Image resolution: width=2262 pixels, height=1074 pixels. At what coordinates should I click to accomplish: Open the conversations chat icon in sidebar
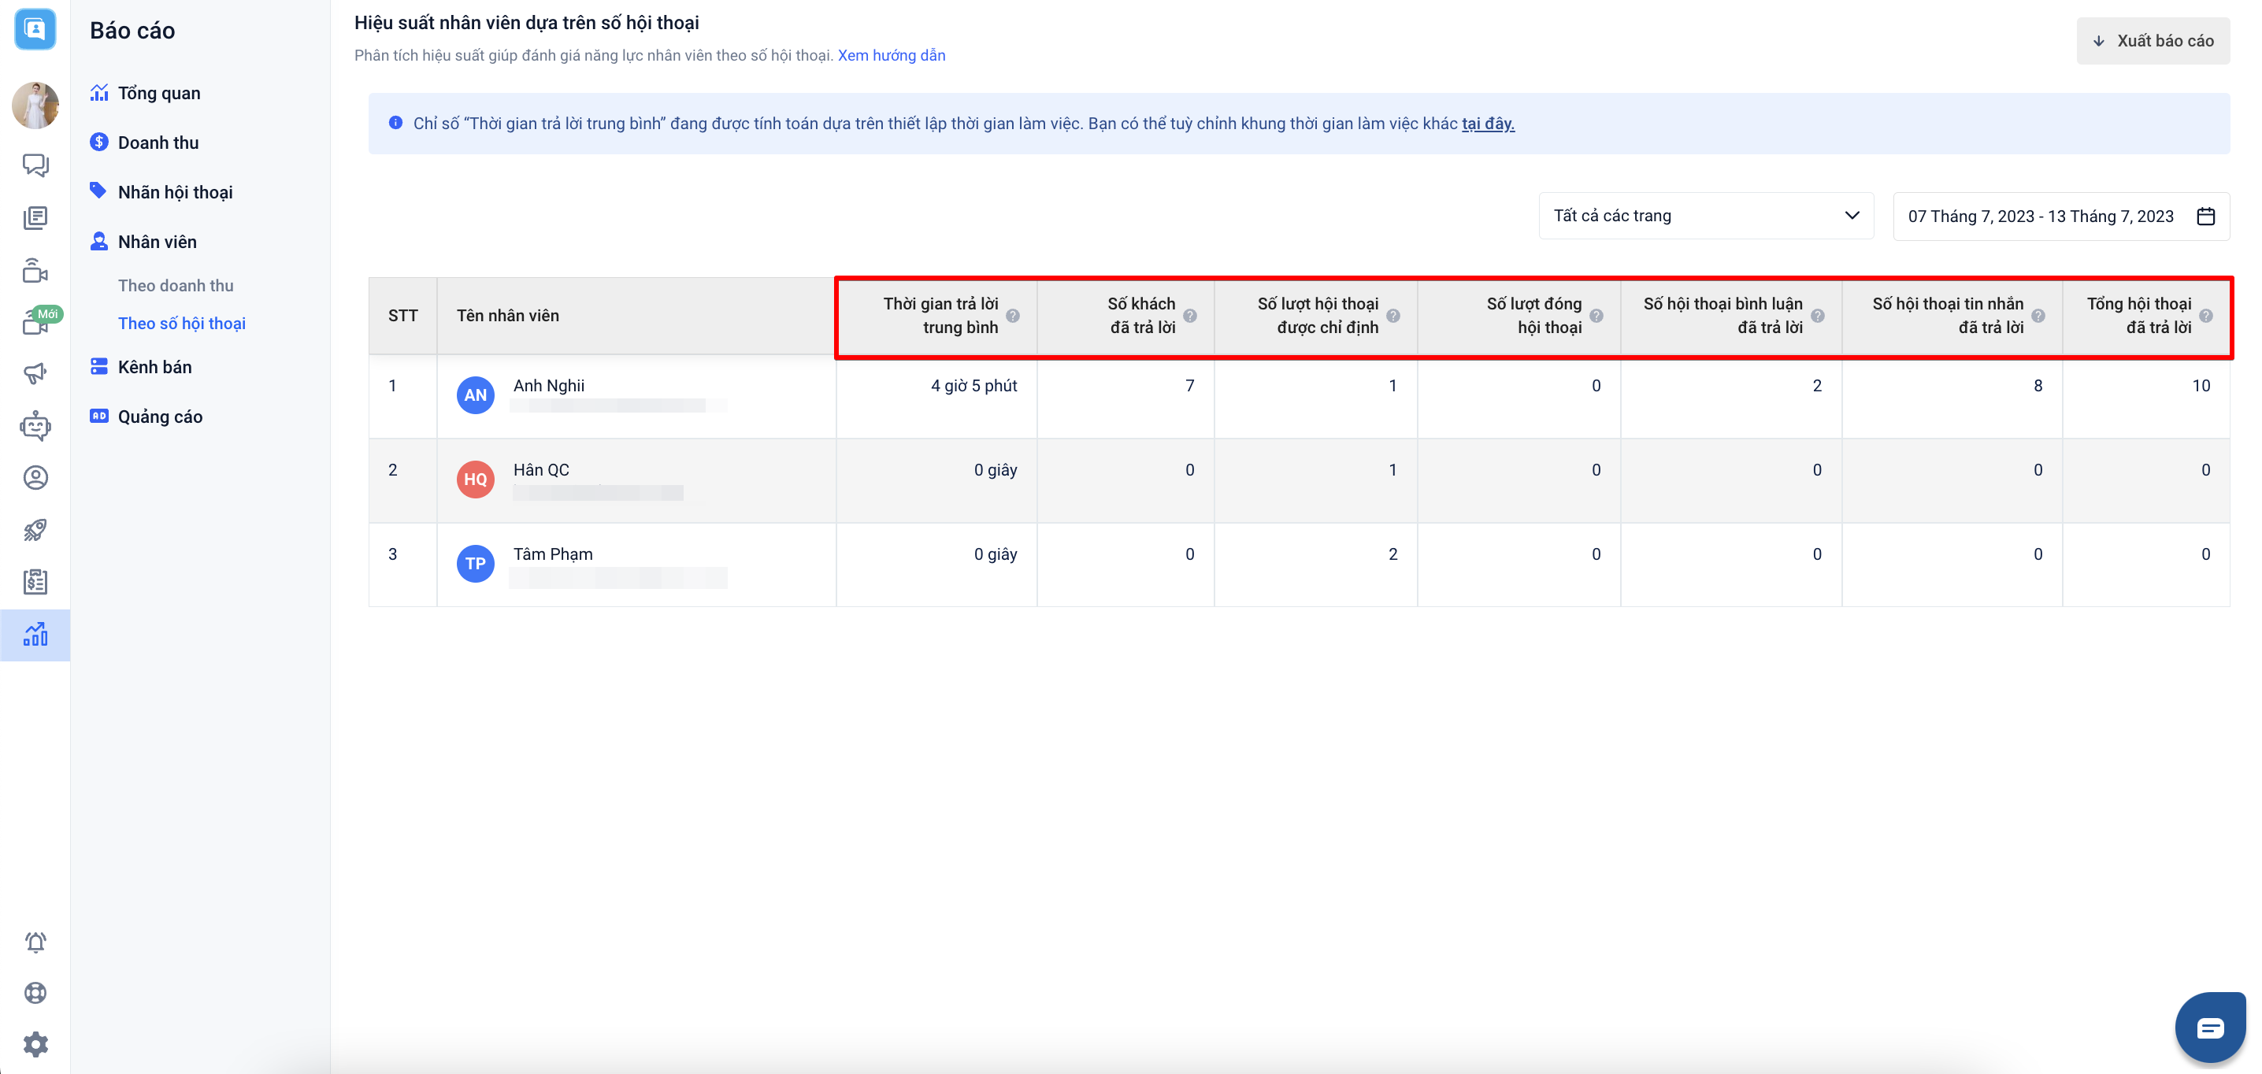point(35,165)
